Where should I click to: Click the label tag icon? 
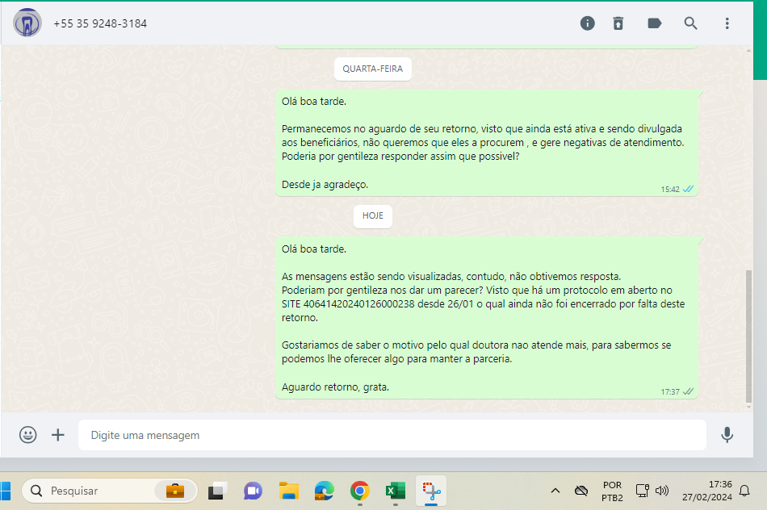click(655, 23)
